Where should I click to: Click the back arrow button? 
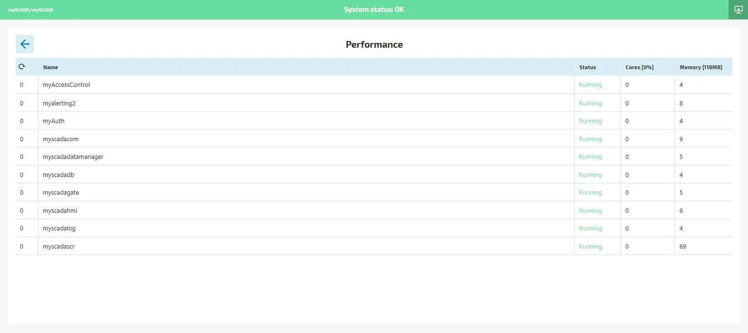click(x=25, y=44)
